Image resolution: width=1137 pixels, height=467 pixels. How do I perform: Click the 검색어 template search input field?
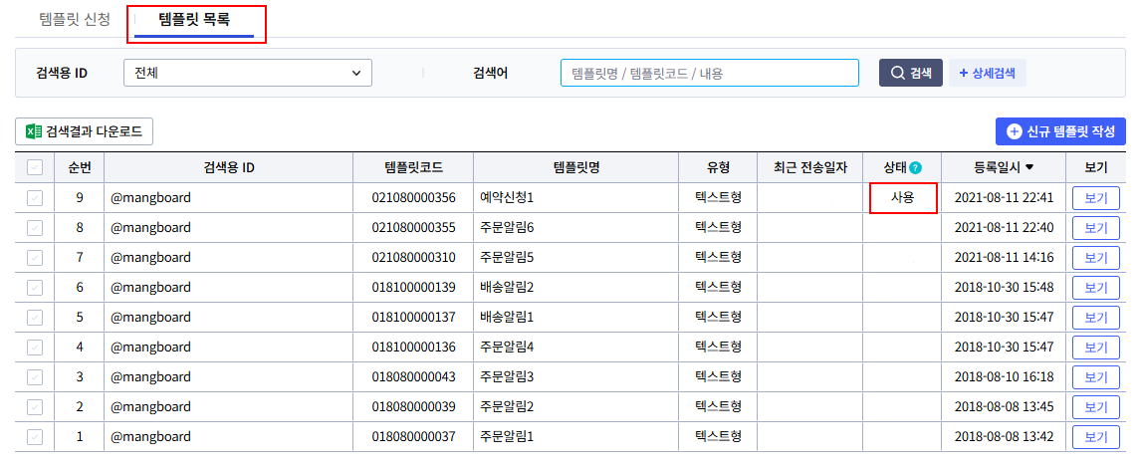(x=709, y=73)
